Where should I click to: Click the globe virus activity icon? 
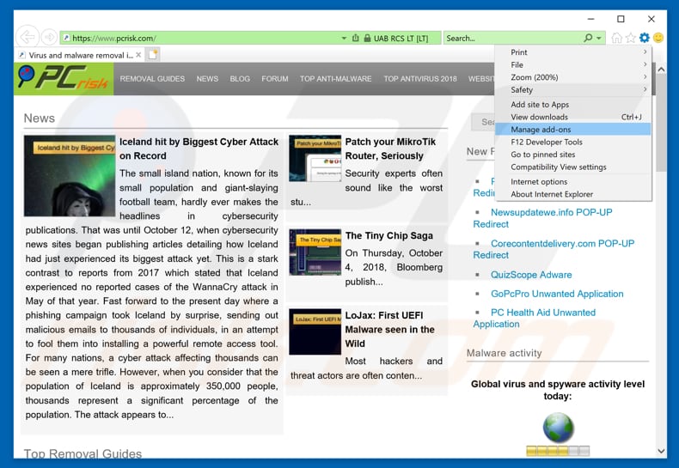(x=558, y=428)
